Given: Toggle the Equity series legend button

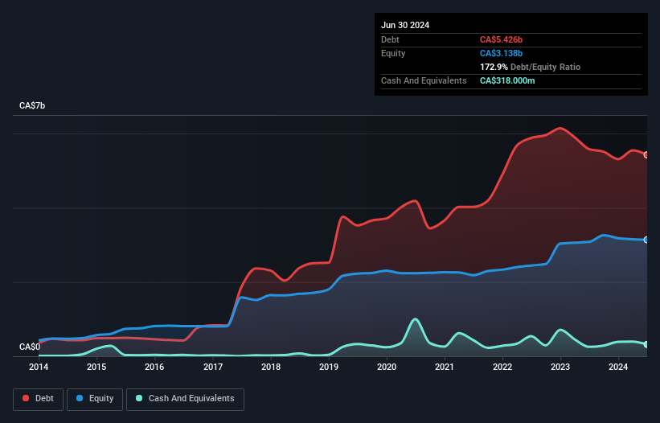Looking at the screenshot, I should point(95,399).
